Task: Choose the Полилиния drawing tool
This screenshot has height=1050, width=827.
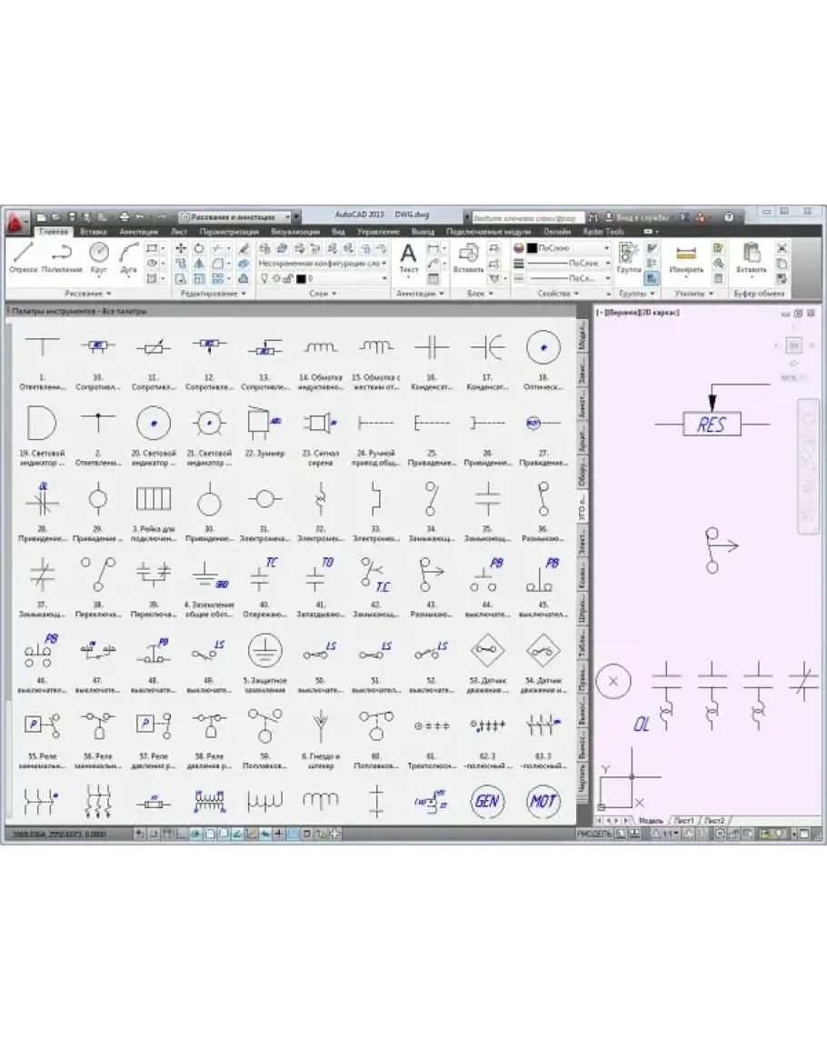Action: click(62, 257)
